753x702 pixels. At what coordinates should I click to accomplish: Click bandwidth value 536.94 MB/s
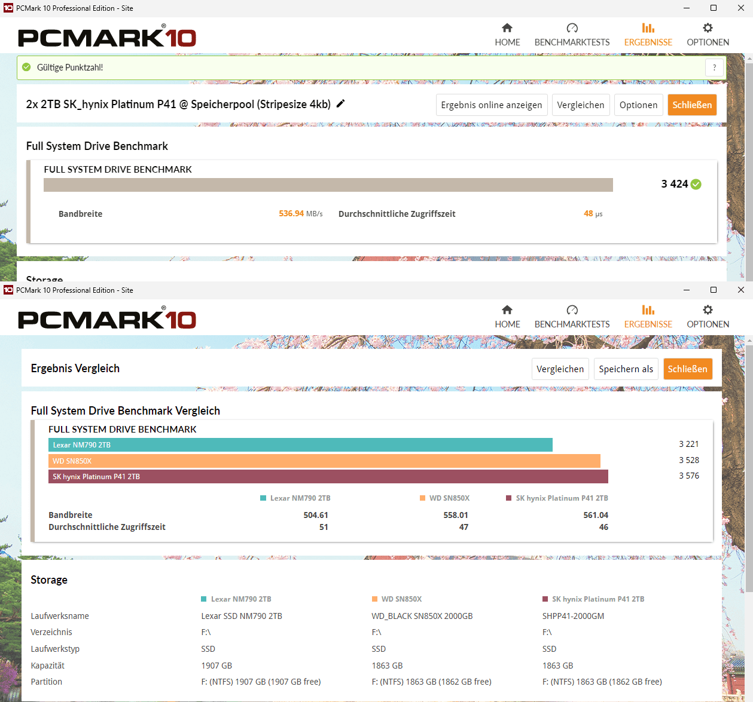tap(301, 213)
